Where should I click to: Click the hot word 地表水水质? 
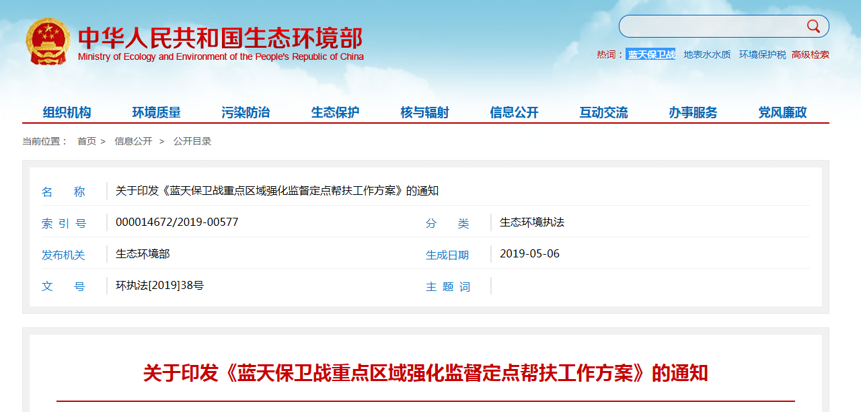pos(707,54)
